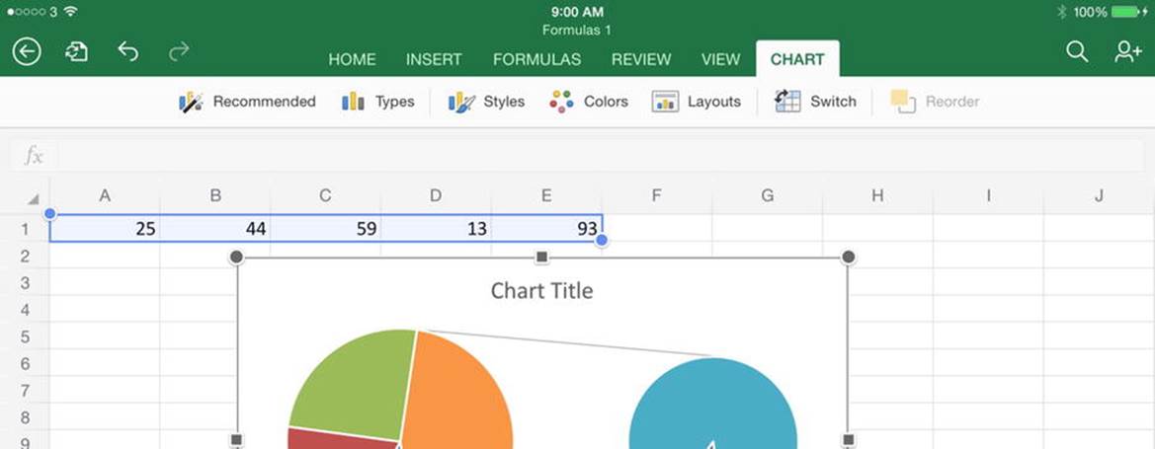
Task: Select row 1 header
Action: pyautogui.click(x=25, y=229)
